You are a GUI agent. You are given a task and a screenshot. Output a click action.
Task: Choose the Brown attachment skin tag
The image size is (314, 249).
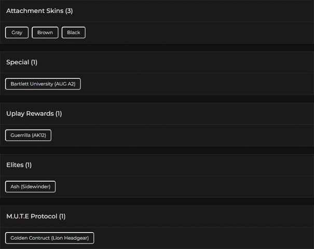coord(45,33)
